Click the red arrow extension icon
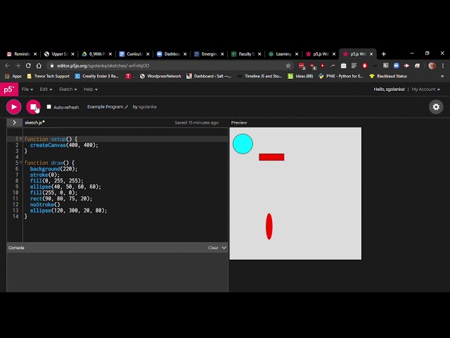The image size is (450, 338). tap(406, 65)
